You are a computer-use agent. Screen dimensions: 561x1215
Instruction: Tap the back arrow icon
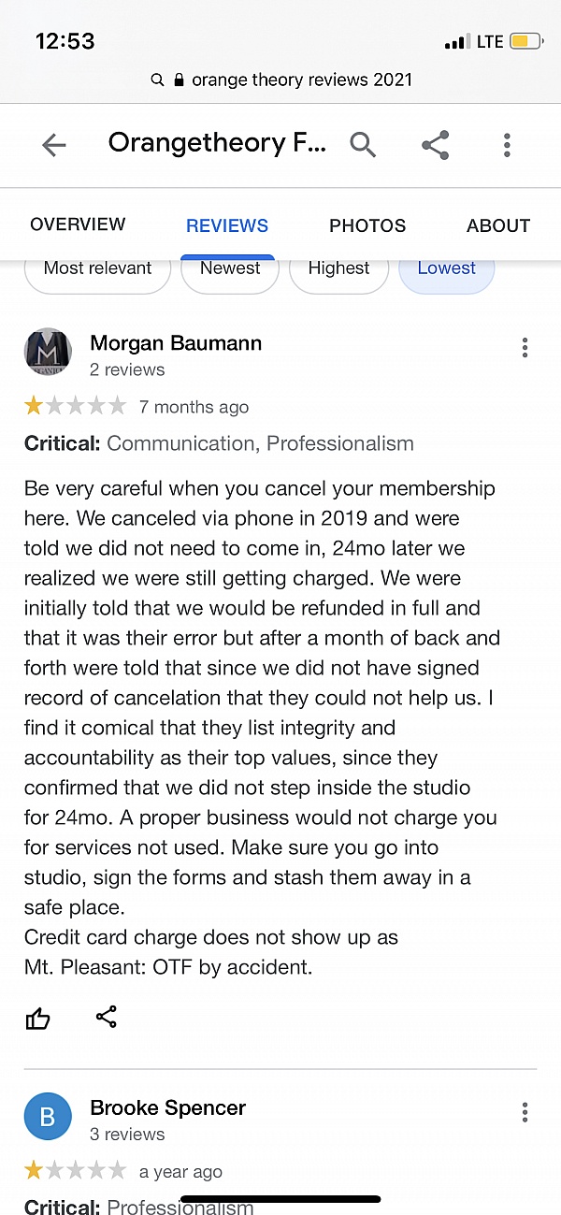[x=54, y=145]
